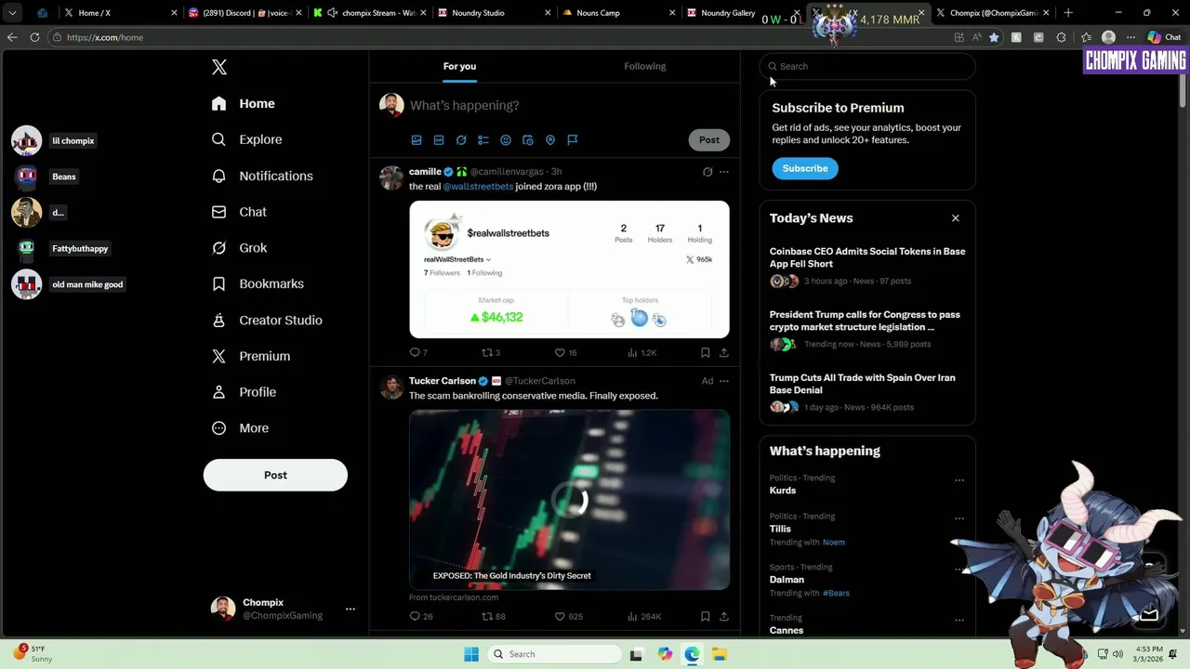This screenshot has width=1190, height=669.
Task: Open more options for Tillis trend
Action: [x=959, y=518]
